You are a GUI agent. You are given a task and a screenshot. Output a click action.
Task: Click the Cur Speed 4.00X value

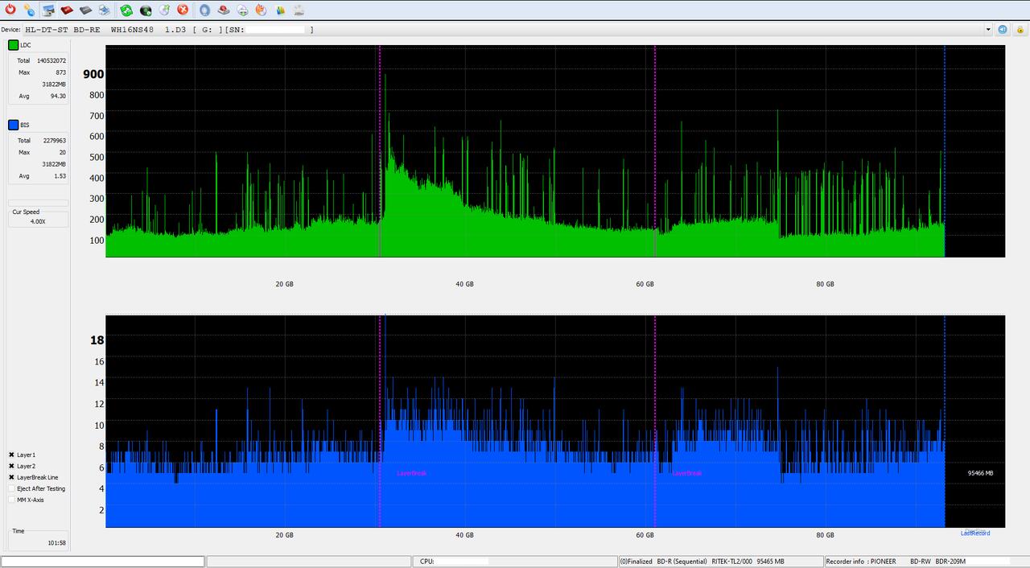pyautogui.click(x=38, y=221)
